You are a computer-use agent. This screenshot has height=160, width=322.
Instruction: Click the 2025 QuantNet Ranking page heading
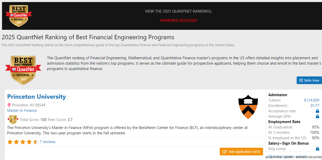(88, 37)
